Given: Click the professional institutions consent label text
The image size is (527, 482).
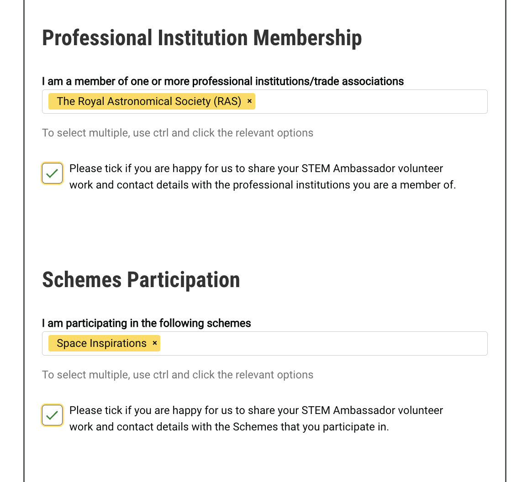Looking at the screenshot, I should click(x=263, y=177).
